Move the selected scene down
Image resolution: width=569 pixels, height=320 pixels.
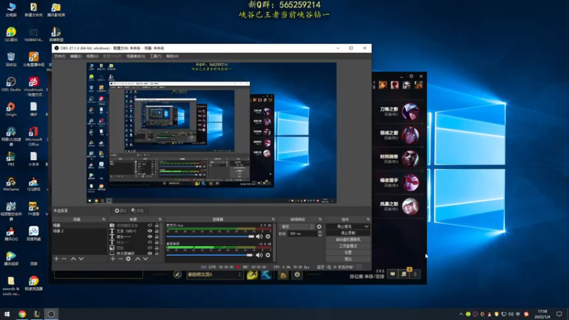point(81,259)
